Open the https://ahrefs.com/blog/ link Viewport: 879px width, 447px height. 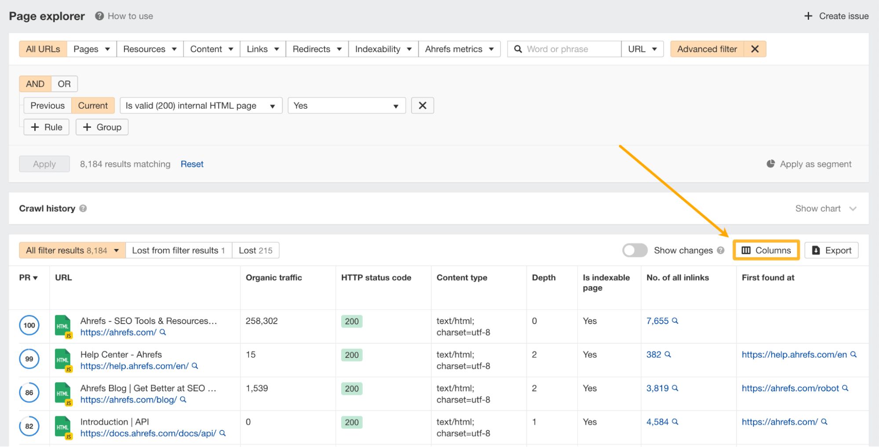tap(128, 400)
